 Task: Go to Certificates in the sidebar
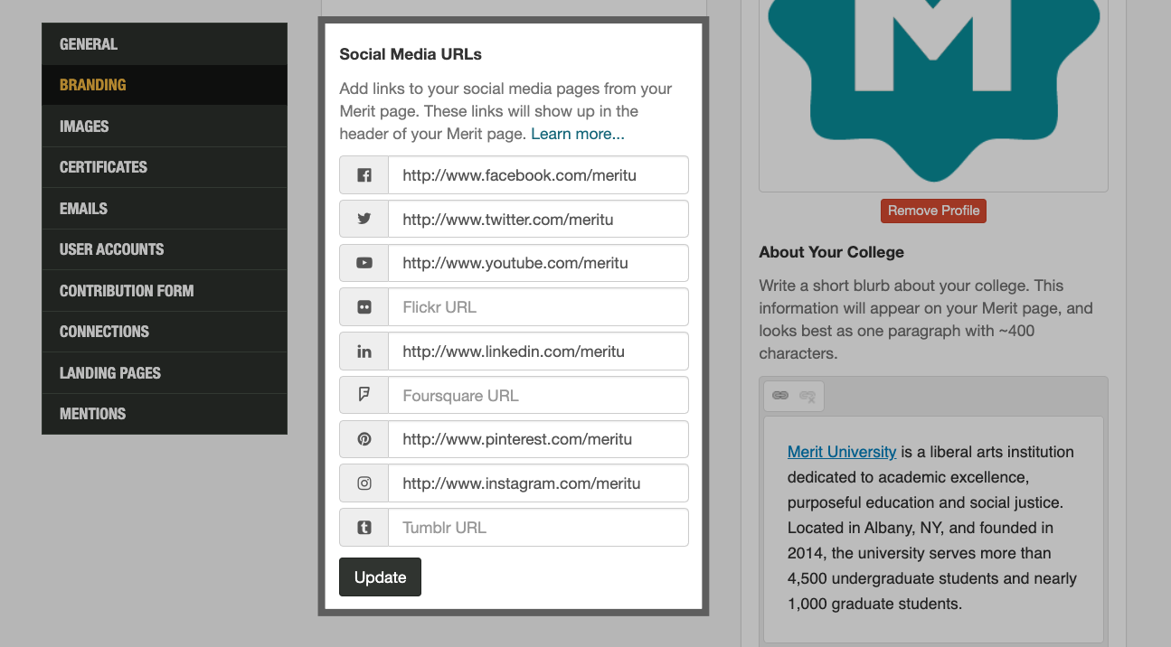[103, 167]
